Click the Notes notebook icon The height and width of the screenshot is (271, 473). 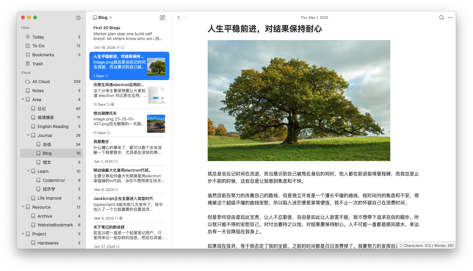28,91
